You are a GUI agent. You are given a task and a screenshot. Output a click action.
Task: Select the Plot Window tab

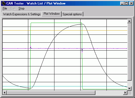point(52,14)
